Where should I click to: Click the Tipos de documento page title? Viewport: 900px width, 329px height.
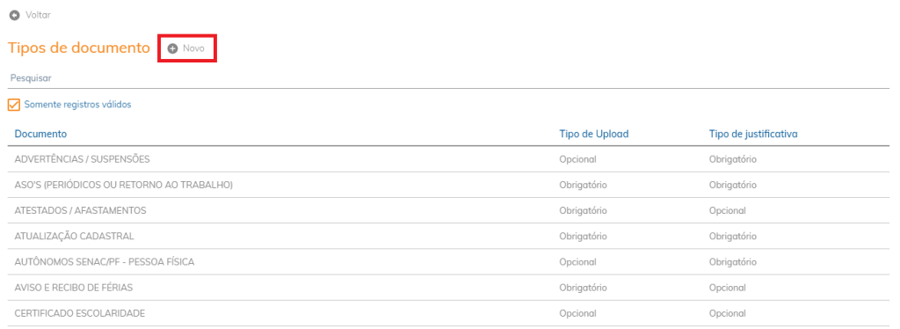click(78, 48)
